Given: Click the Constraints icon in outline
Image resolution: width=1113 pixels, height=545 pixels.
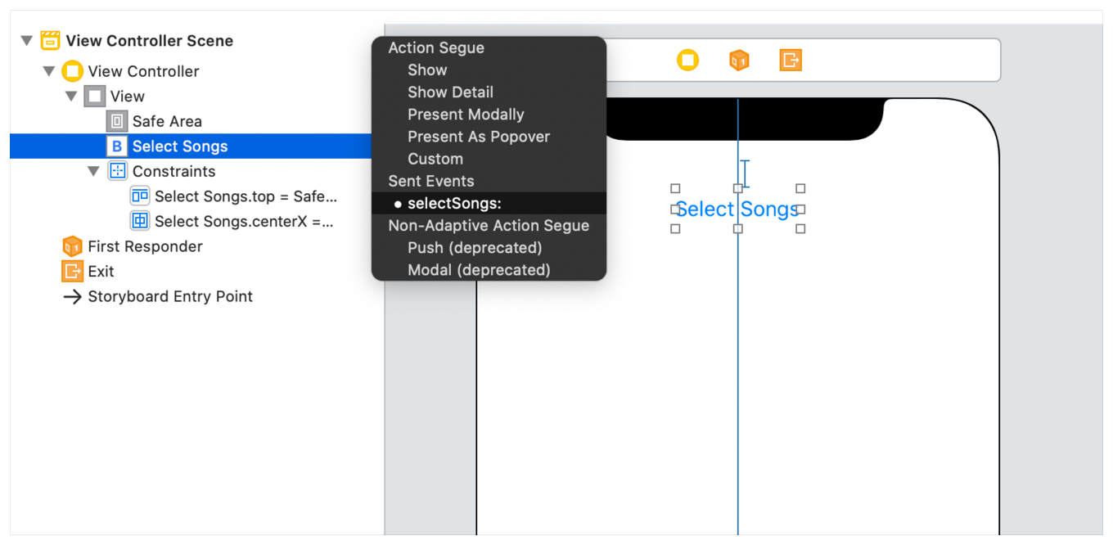Looking at the screenshot, I should click(x=117, y=171).
